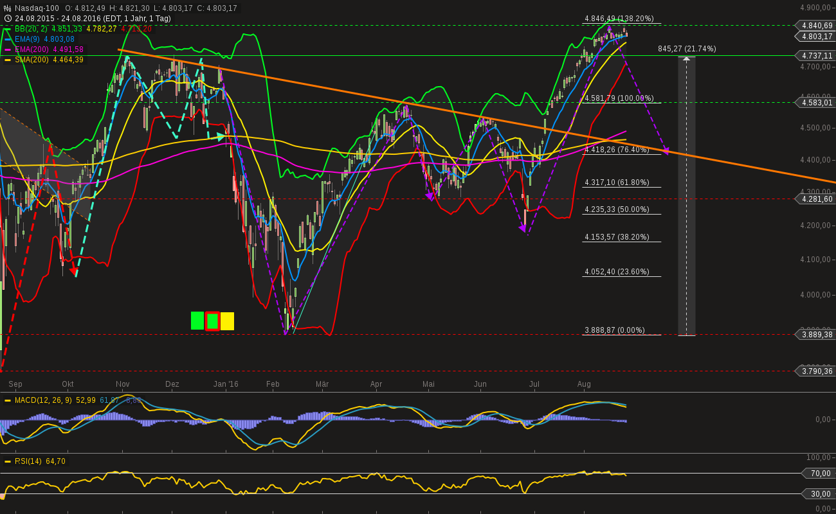Click the yellow square on the chart
Image resolution: width=836 pixels, height=514 pixels.
[x=227, y=321]
